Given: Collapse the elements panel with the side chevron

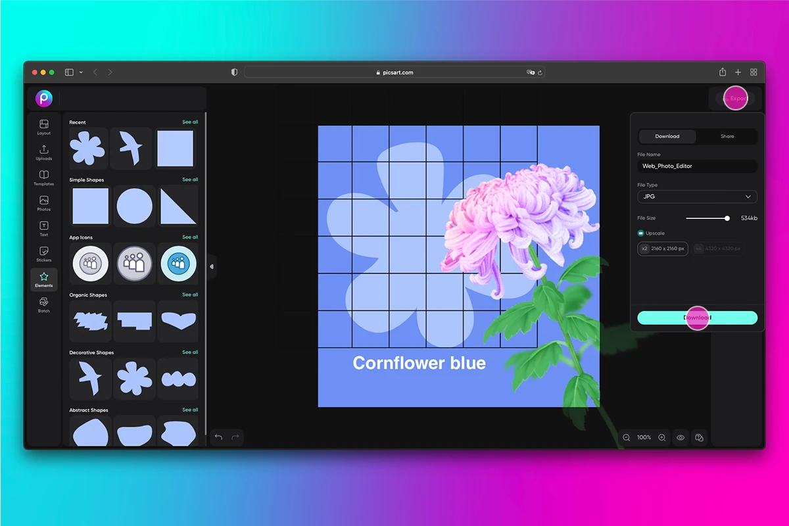Looking at the screenshot, I should tap(212, 266).
